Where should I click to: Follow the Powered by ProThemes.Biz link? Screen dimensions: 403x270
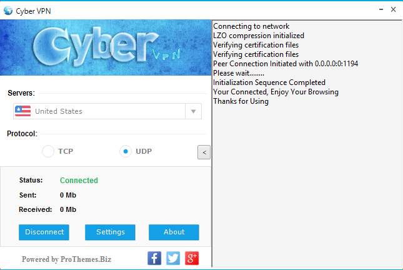(67, 259)
